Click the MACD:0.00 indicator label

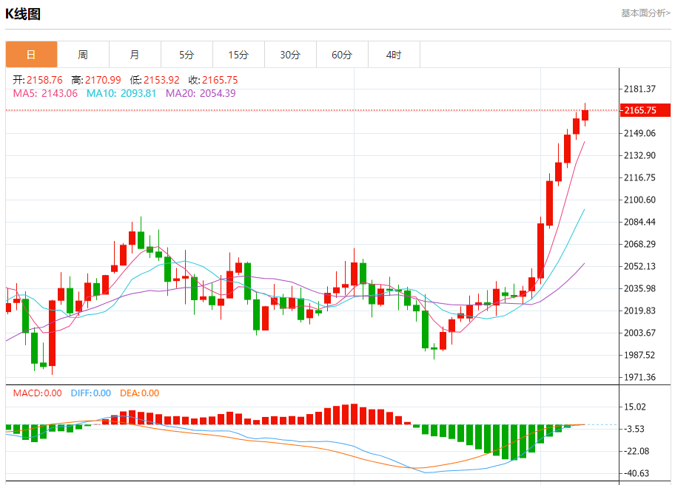[x=38, y=393]
